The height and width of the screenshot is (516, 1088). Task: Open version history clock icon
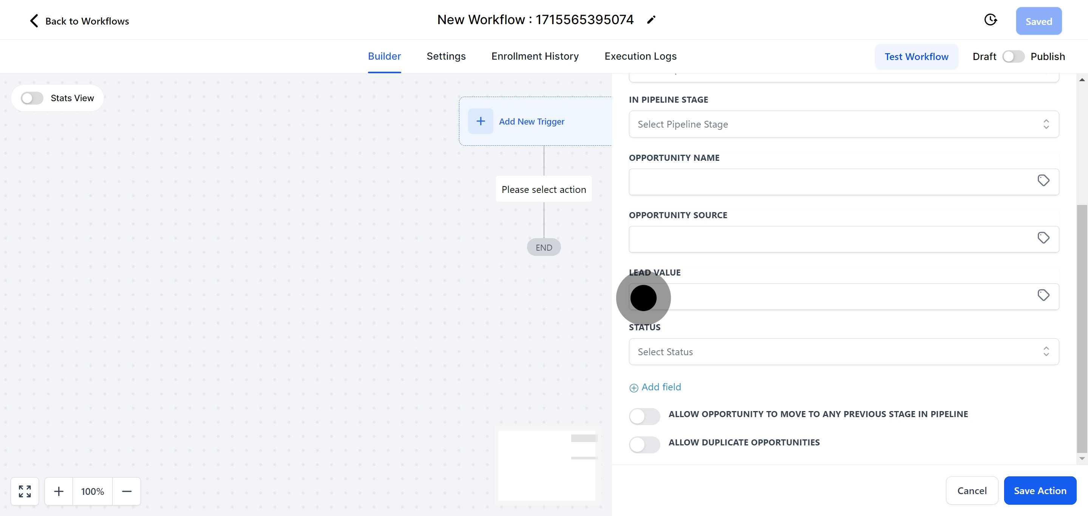coord(991,20)
